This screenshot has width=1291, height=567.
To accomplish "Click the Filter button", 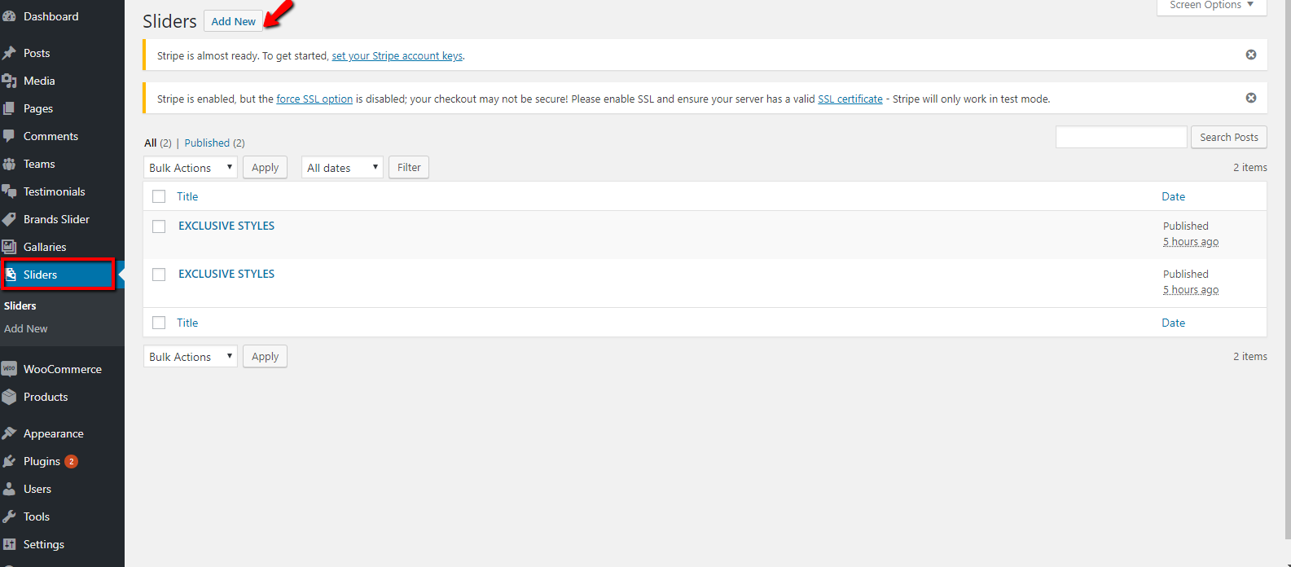I will click(x=409, y=167).
